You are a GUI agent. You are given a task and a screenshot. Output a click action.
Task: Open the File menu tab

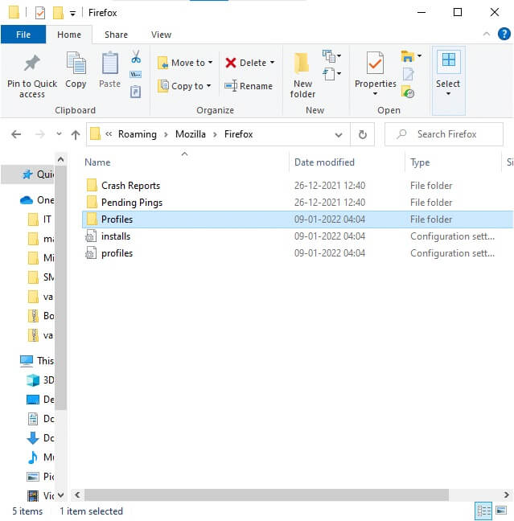23,35
